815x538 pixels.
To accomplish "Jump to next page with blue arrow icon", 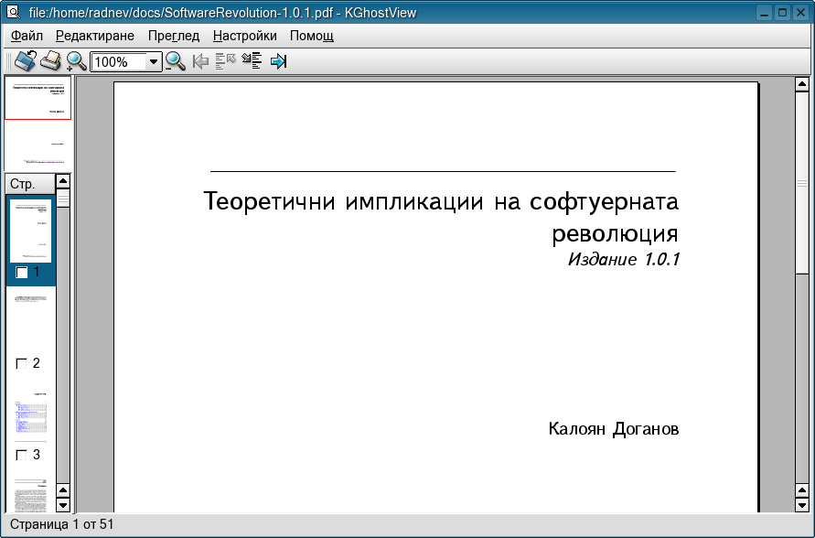I will coord(278,61).
